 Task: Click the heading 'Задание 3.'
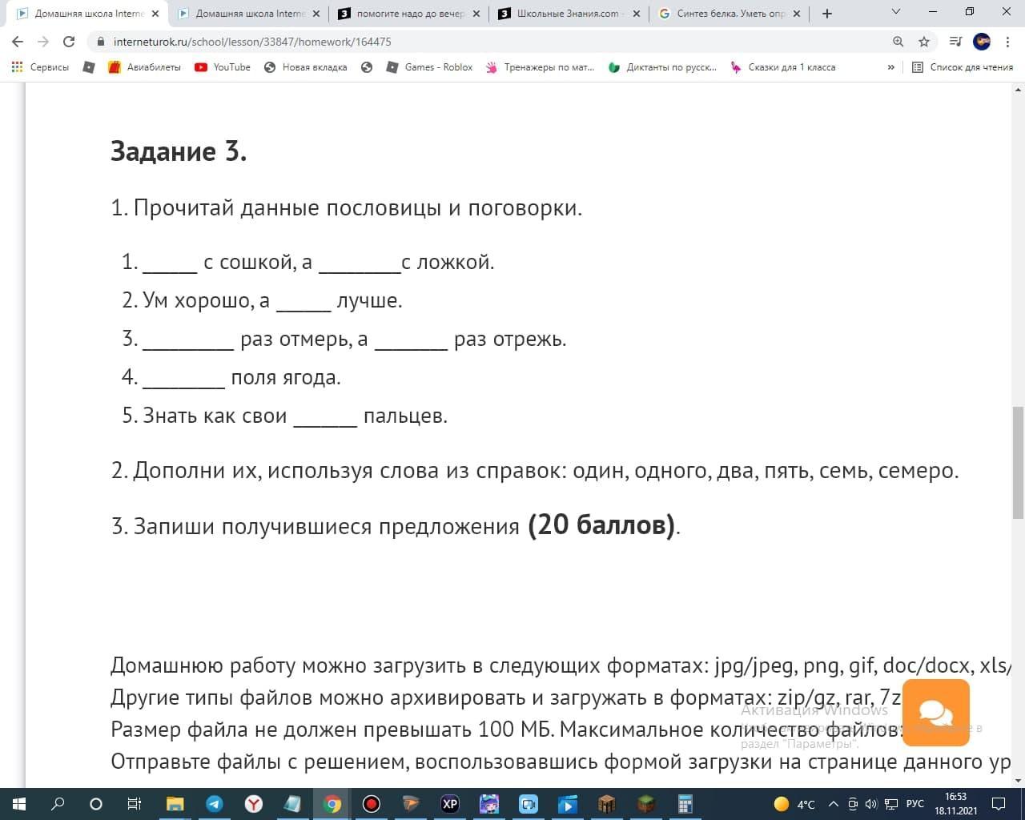(179, 151)
